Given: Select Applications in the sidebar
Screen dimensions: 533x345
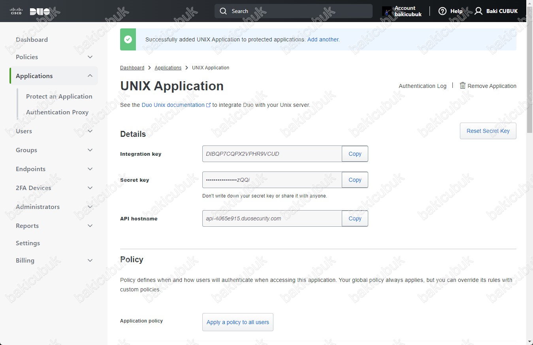Looking at the screenshot, I should (x=34, y=76).
